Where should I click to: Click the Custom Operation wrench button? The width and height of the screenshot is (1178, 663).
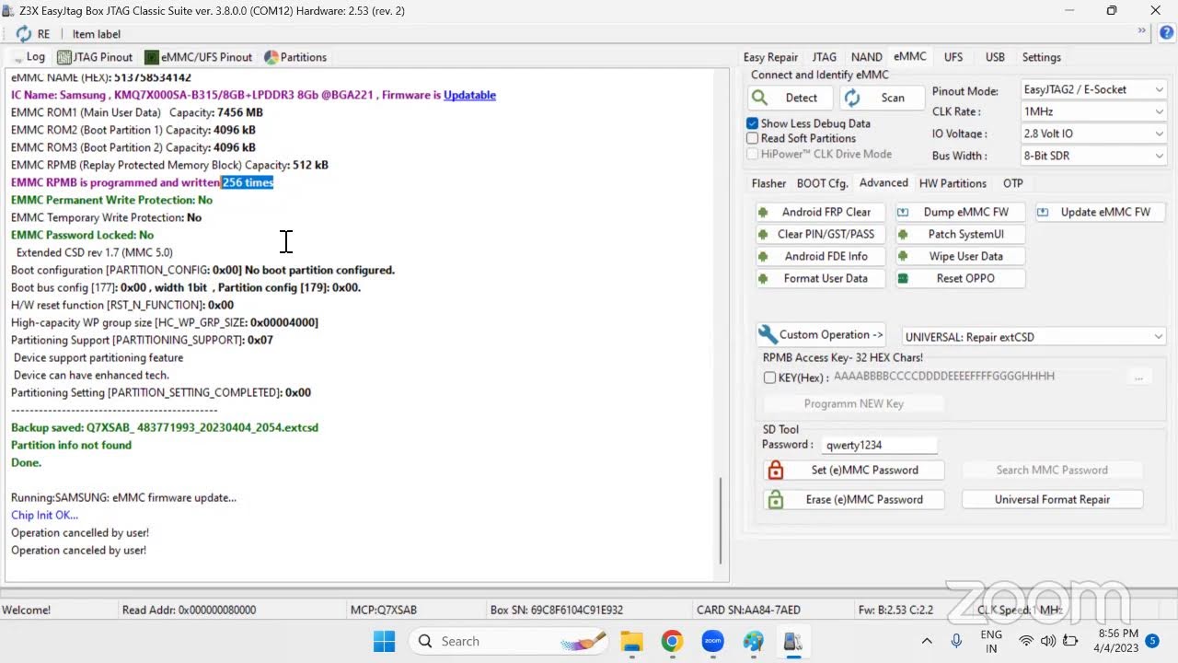(822, 334)
